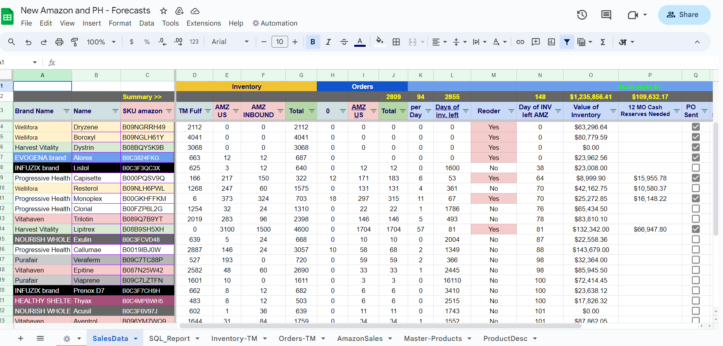Open version history clock icon
This screenshot has height=346, width=723.
(x=582, y=15)
